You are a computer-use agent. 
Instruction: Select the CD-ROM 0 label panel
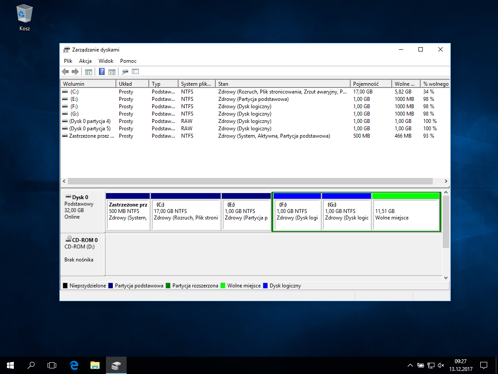pyautogui.click(x=83, y=255)
